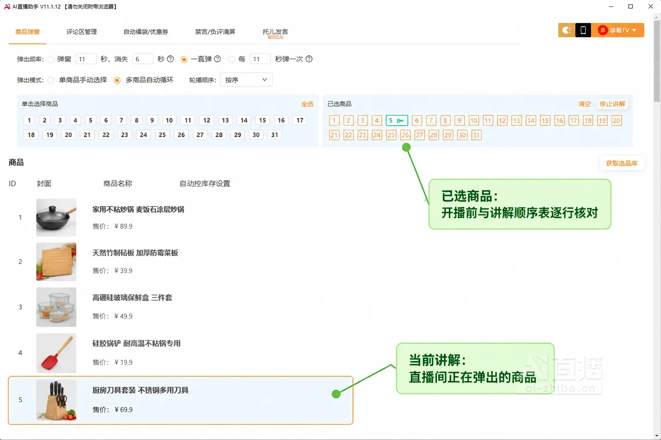
Task: Pick product 8 in 单击选择商品 panel
Action: click(137, 120)
